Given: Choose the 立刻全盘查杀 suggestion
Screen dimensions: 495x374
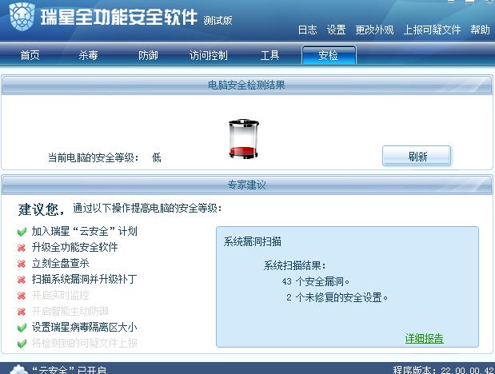Looking at the screenshot, I should [60, 263].
